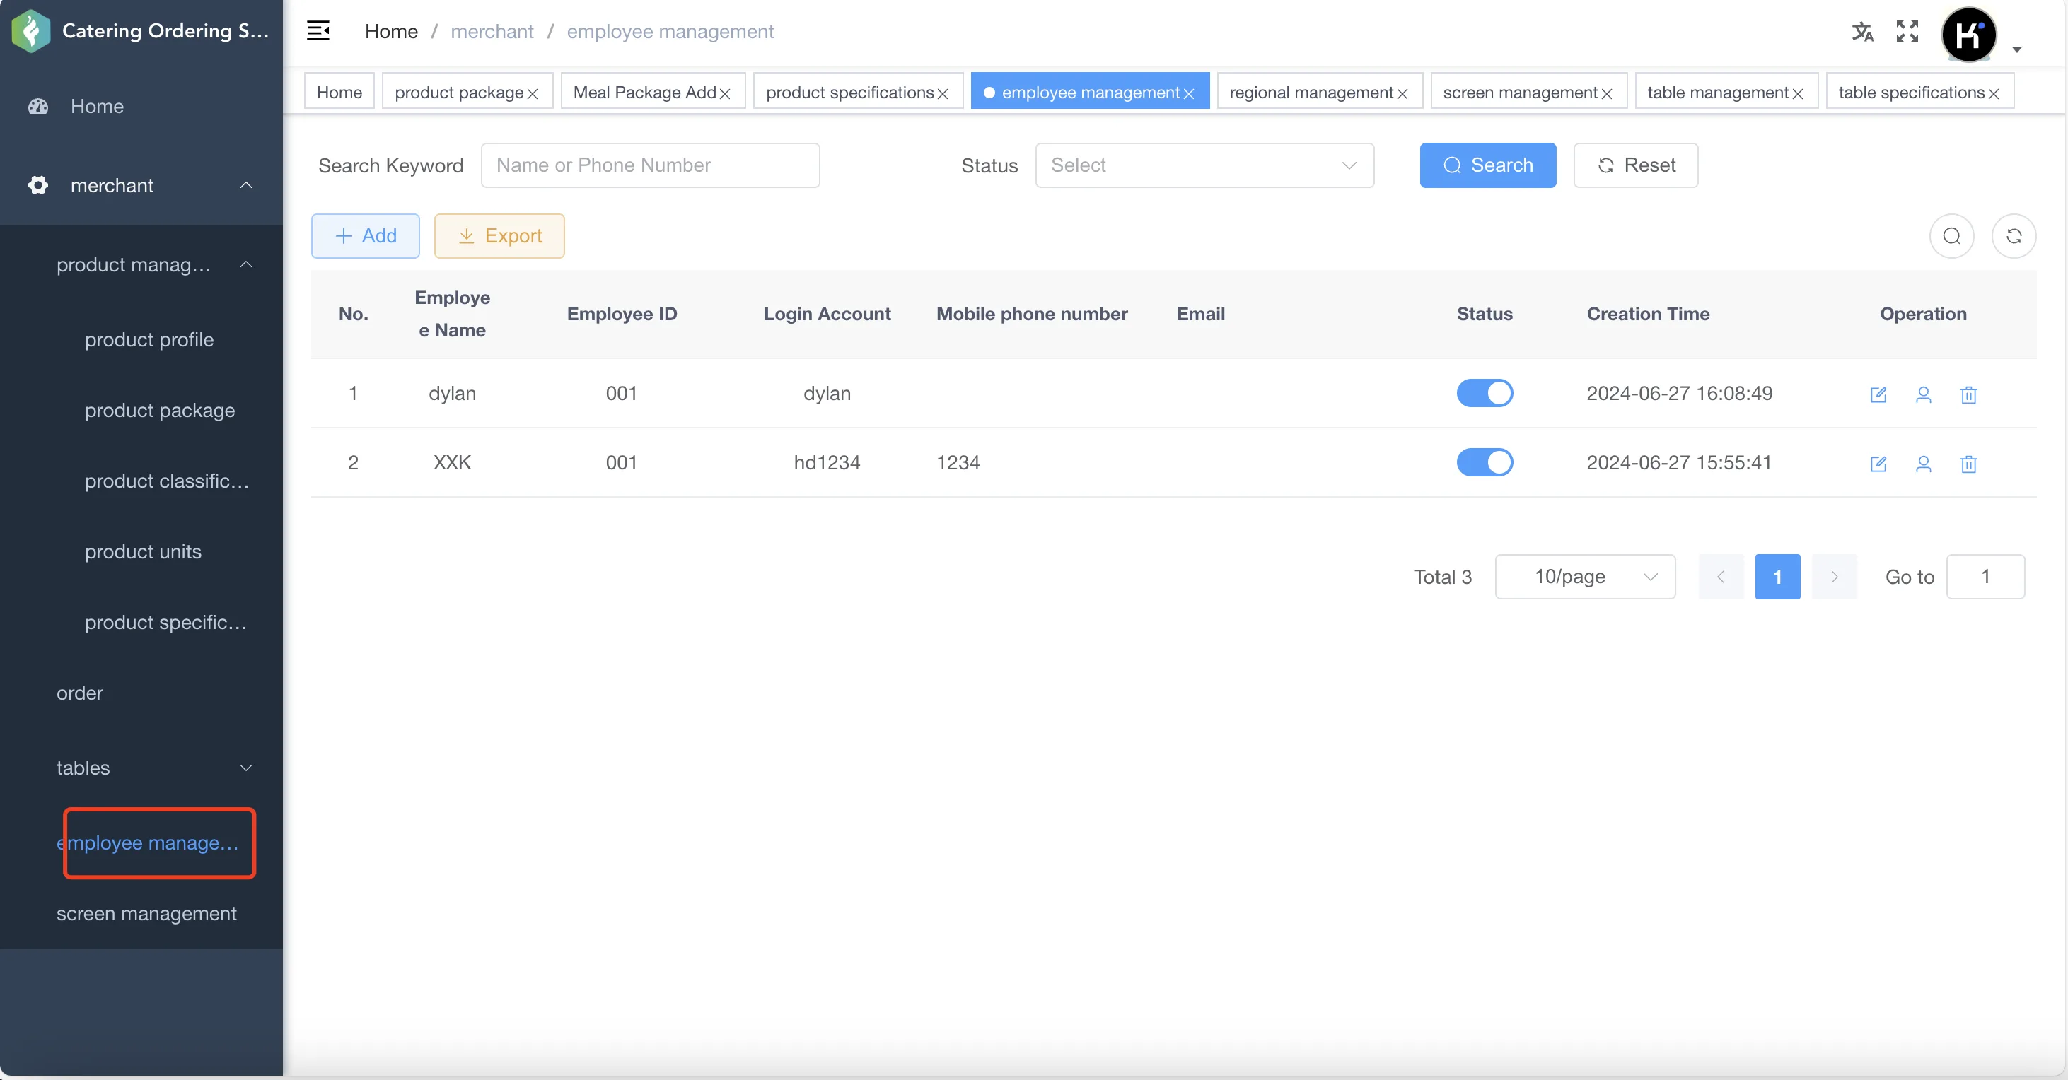Viewport: 2068px width, 1080px height.
Task: Click the Employee ID column header
Action: (622, 314)
